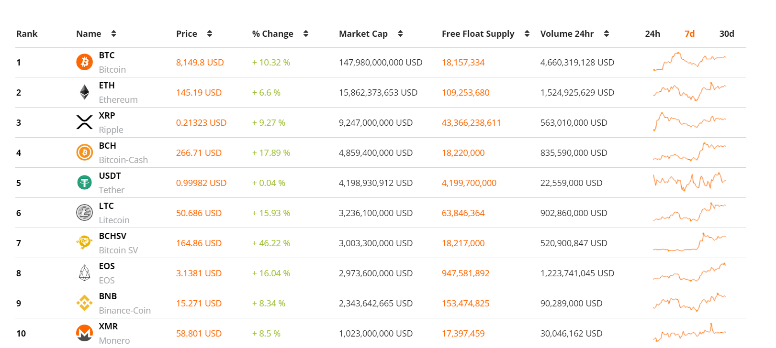This screenshot has height=348, width=776.
Task: Sort by Volume 24hr column arrows
Action: pos(607,33)
